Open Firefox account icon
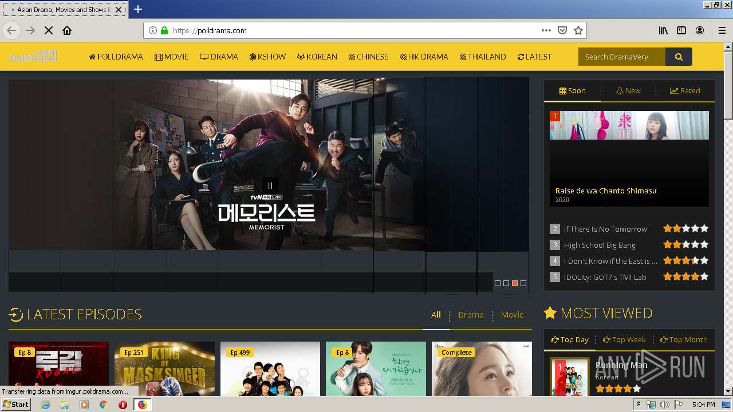The width and height of the screenshot is (733, 412). click(x=700, y=30)
